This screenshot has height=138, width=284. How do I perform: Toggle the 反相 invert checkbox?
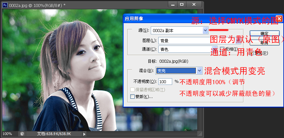(222, 49)
